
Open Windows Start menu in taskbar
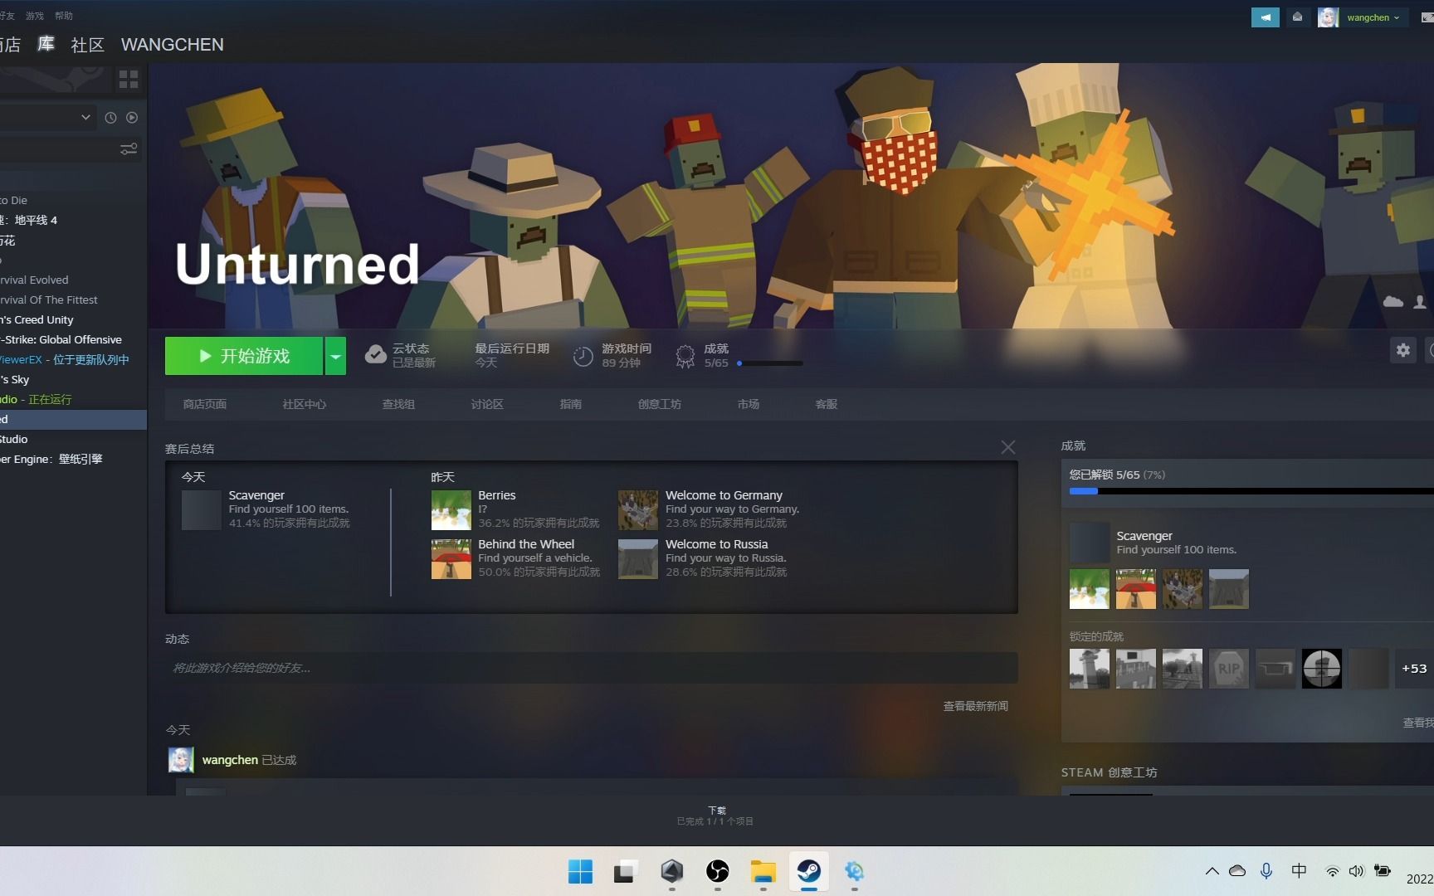580,872
